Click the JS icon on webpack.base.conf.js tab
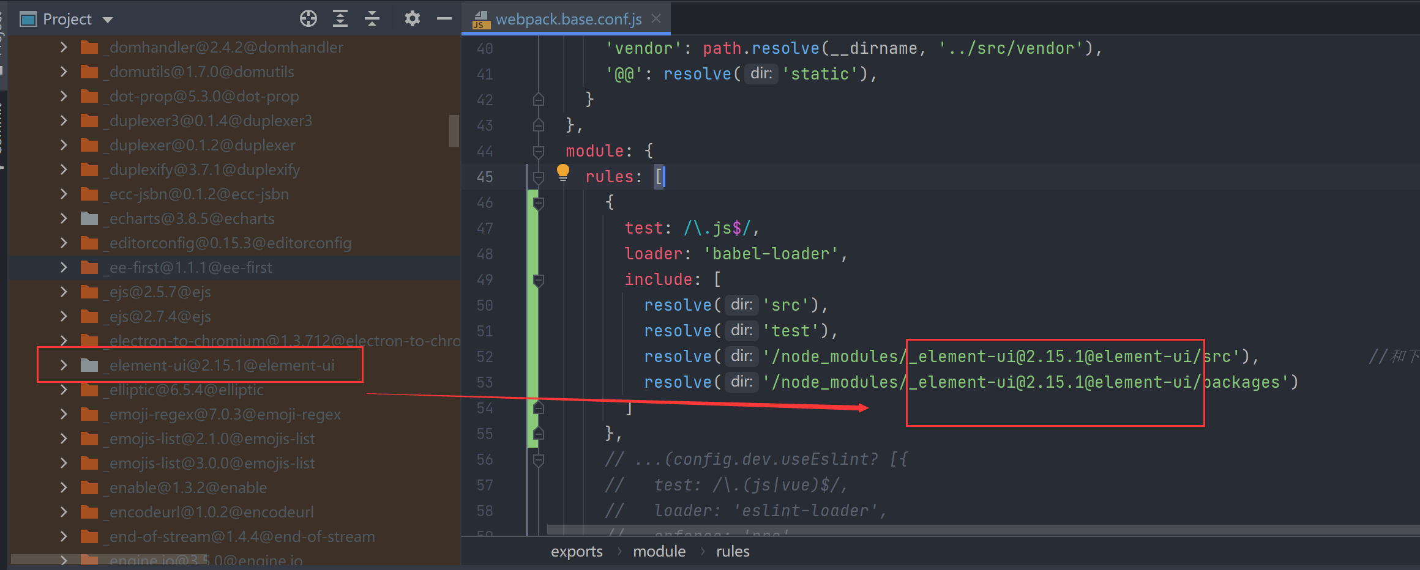 coord(481,19)
